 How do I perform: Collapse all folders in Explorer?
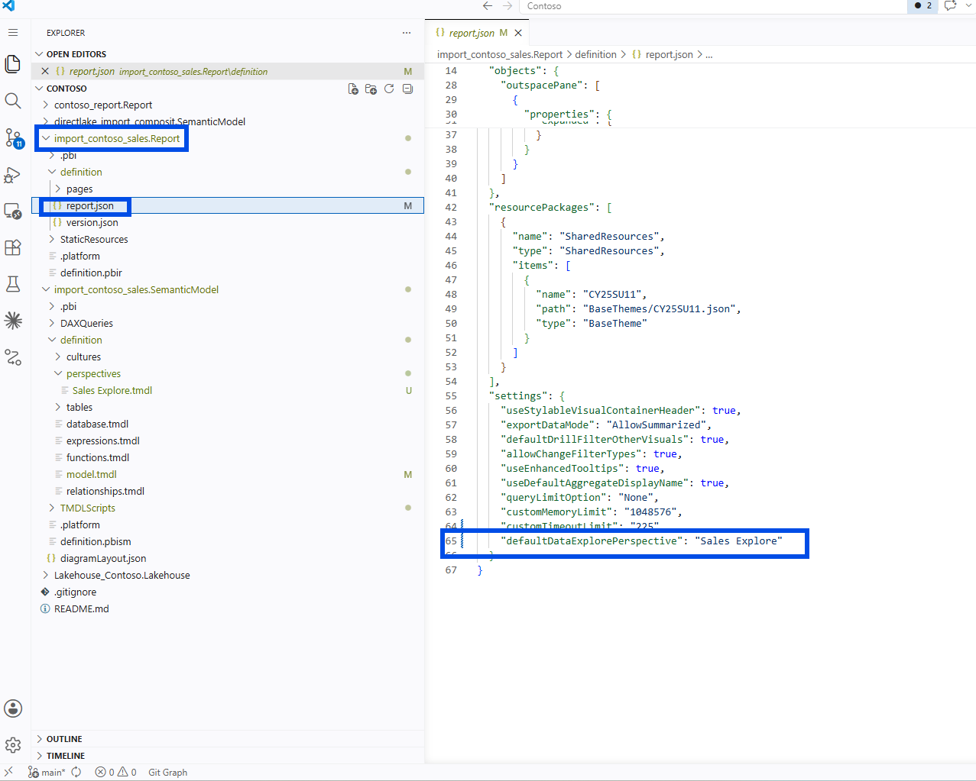pyautogui.click(x=407, y=89)
